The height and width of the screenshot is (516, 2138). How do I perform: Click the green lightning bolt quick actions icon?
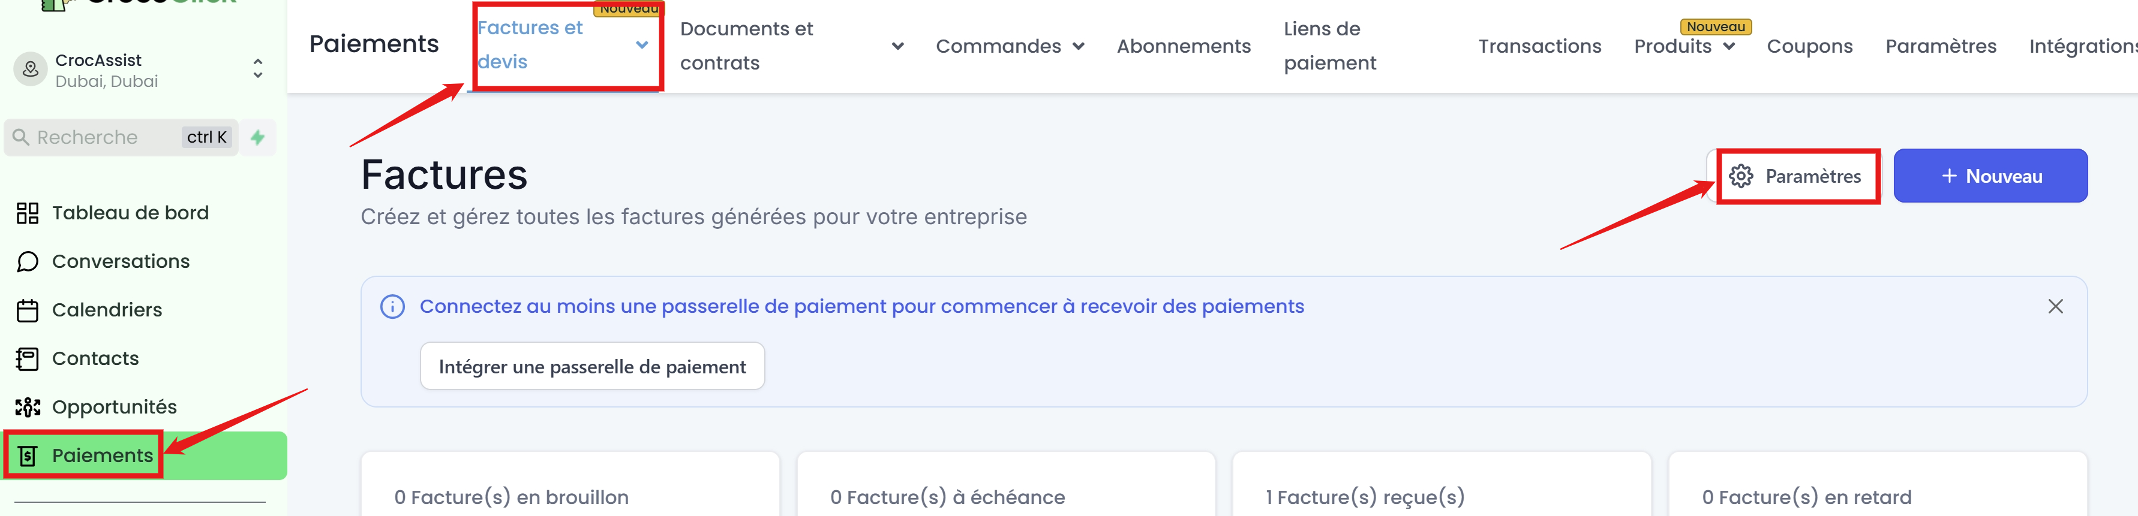(x=258, y=137)
